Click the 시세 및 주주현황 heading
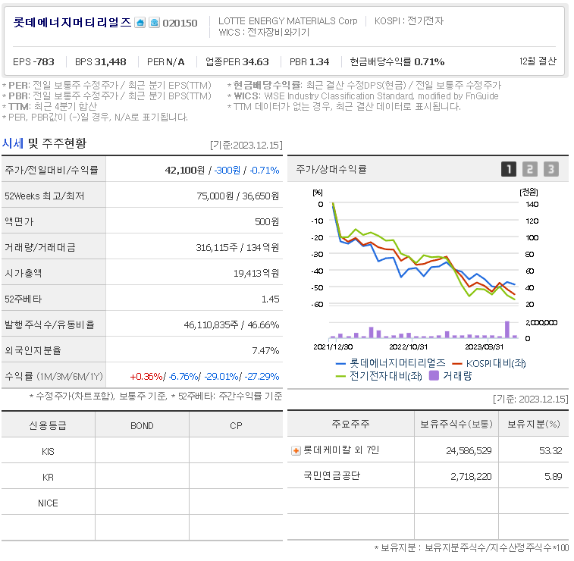Image resolution: width=574 pixels, height=561 pixels. click(x=44, y=143)
